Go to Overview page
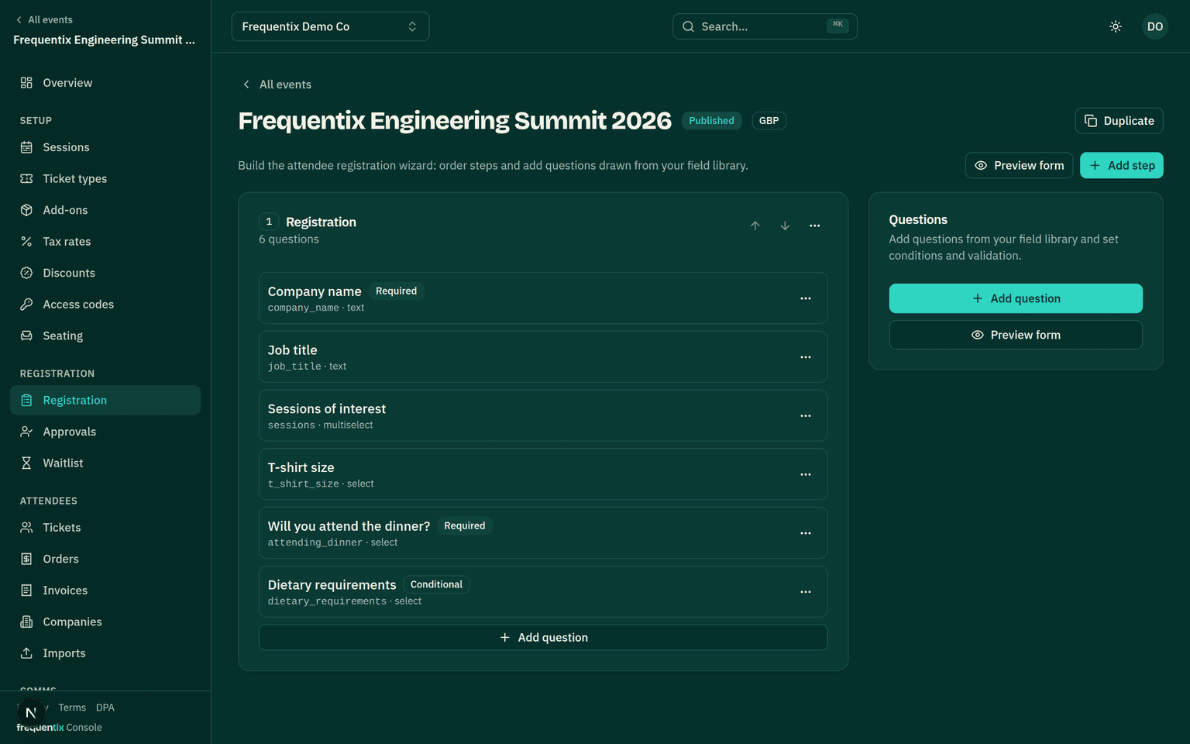The width and height of the screenshot is (1190, 744). (105, 83)
